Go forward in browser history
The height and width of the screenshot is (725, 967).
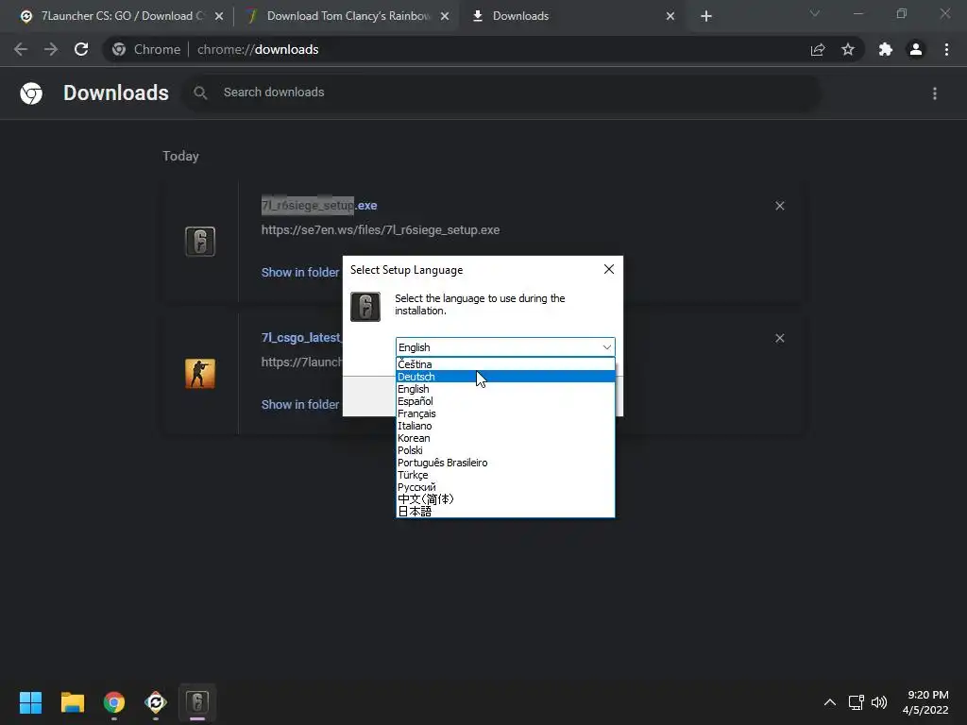pyautogui.click(x=51, y=49)
